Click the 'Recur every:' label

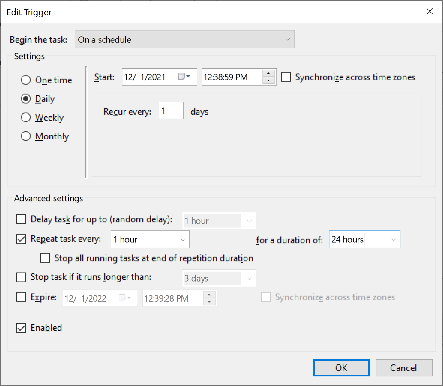tap(127, 111)
